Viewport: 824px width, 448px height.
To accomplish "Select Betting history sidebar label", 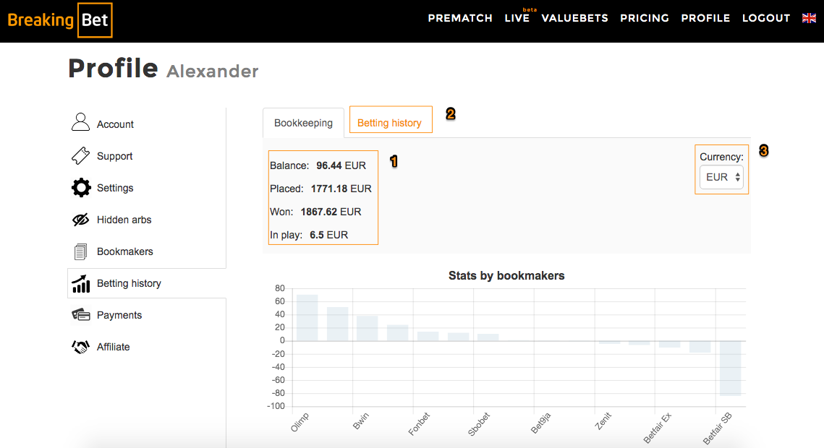I will 129,283.
